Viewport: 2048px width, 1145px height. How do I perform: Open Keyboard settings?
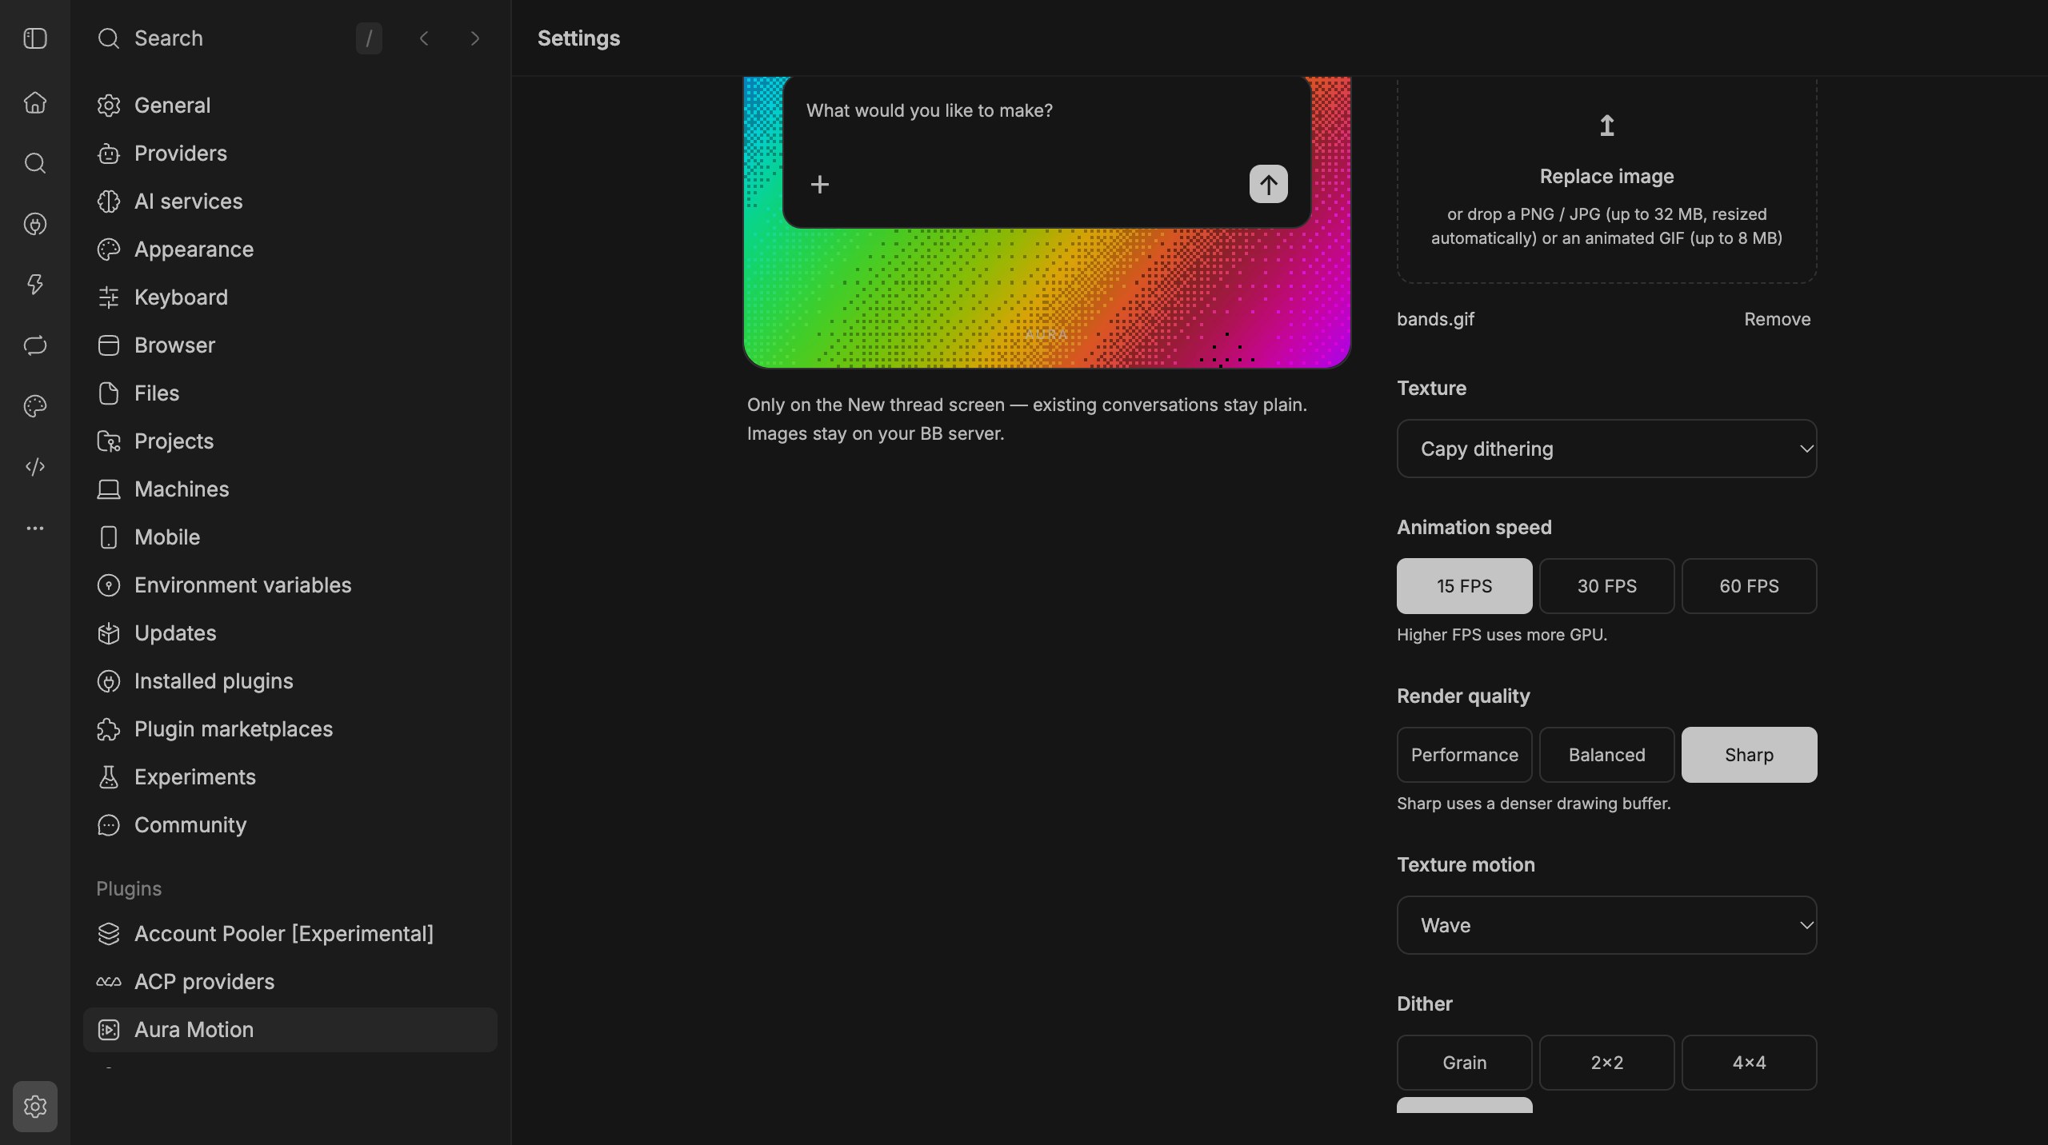click(290, 297)
